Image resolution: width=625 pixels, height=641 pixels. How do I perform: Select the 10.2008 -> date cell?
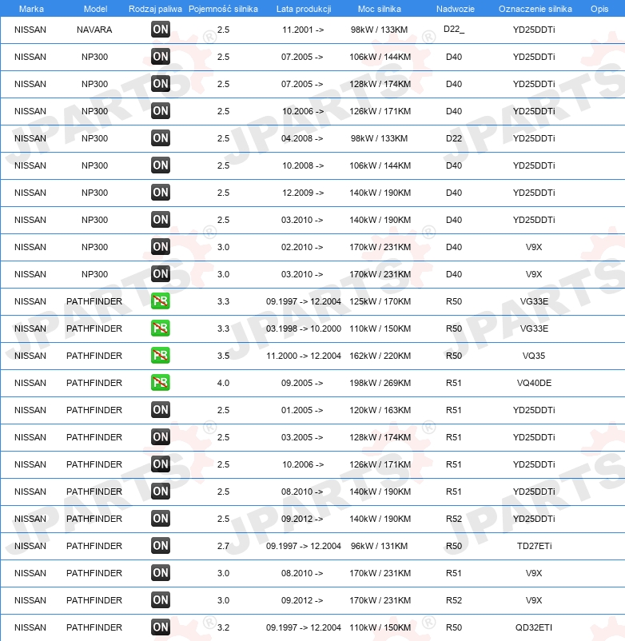click(303, 165)
